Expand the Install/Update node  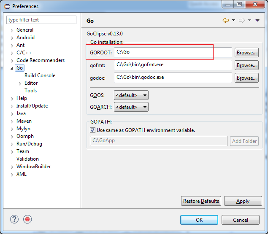(12, 106)
